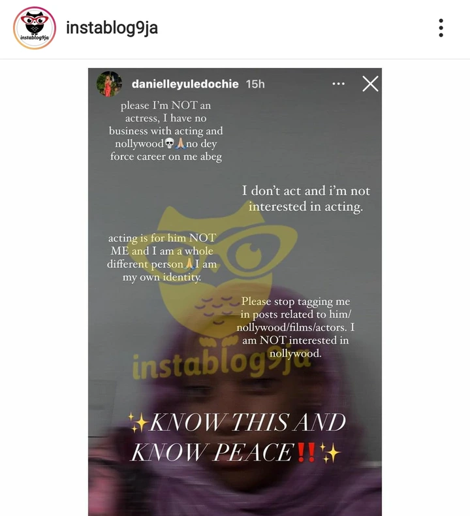Click the sparkles emoji before KNOW THIS
The height and width of the screenshot is (516, 470).
coord(138,423)
